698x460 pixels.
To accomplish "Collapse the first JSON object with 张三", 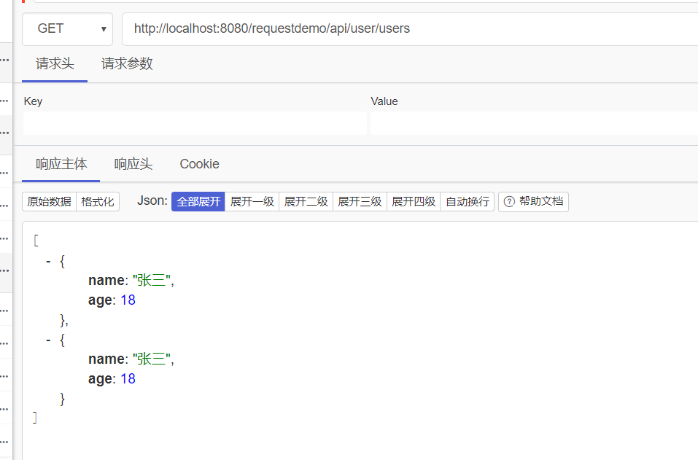I will coord(48,260).
